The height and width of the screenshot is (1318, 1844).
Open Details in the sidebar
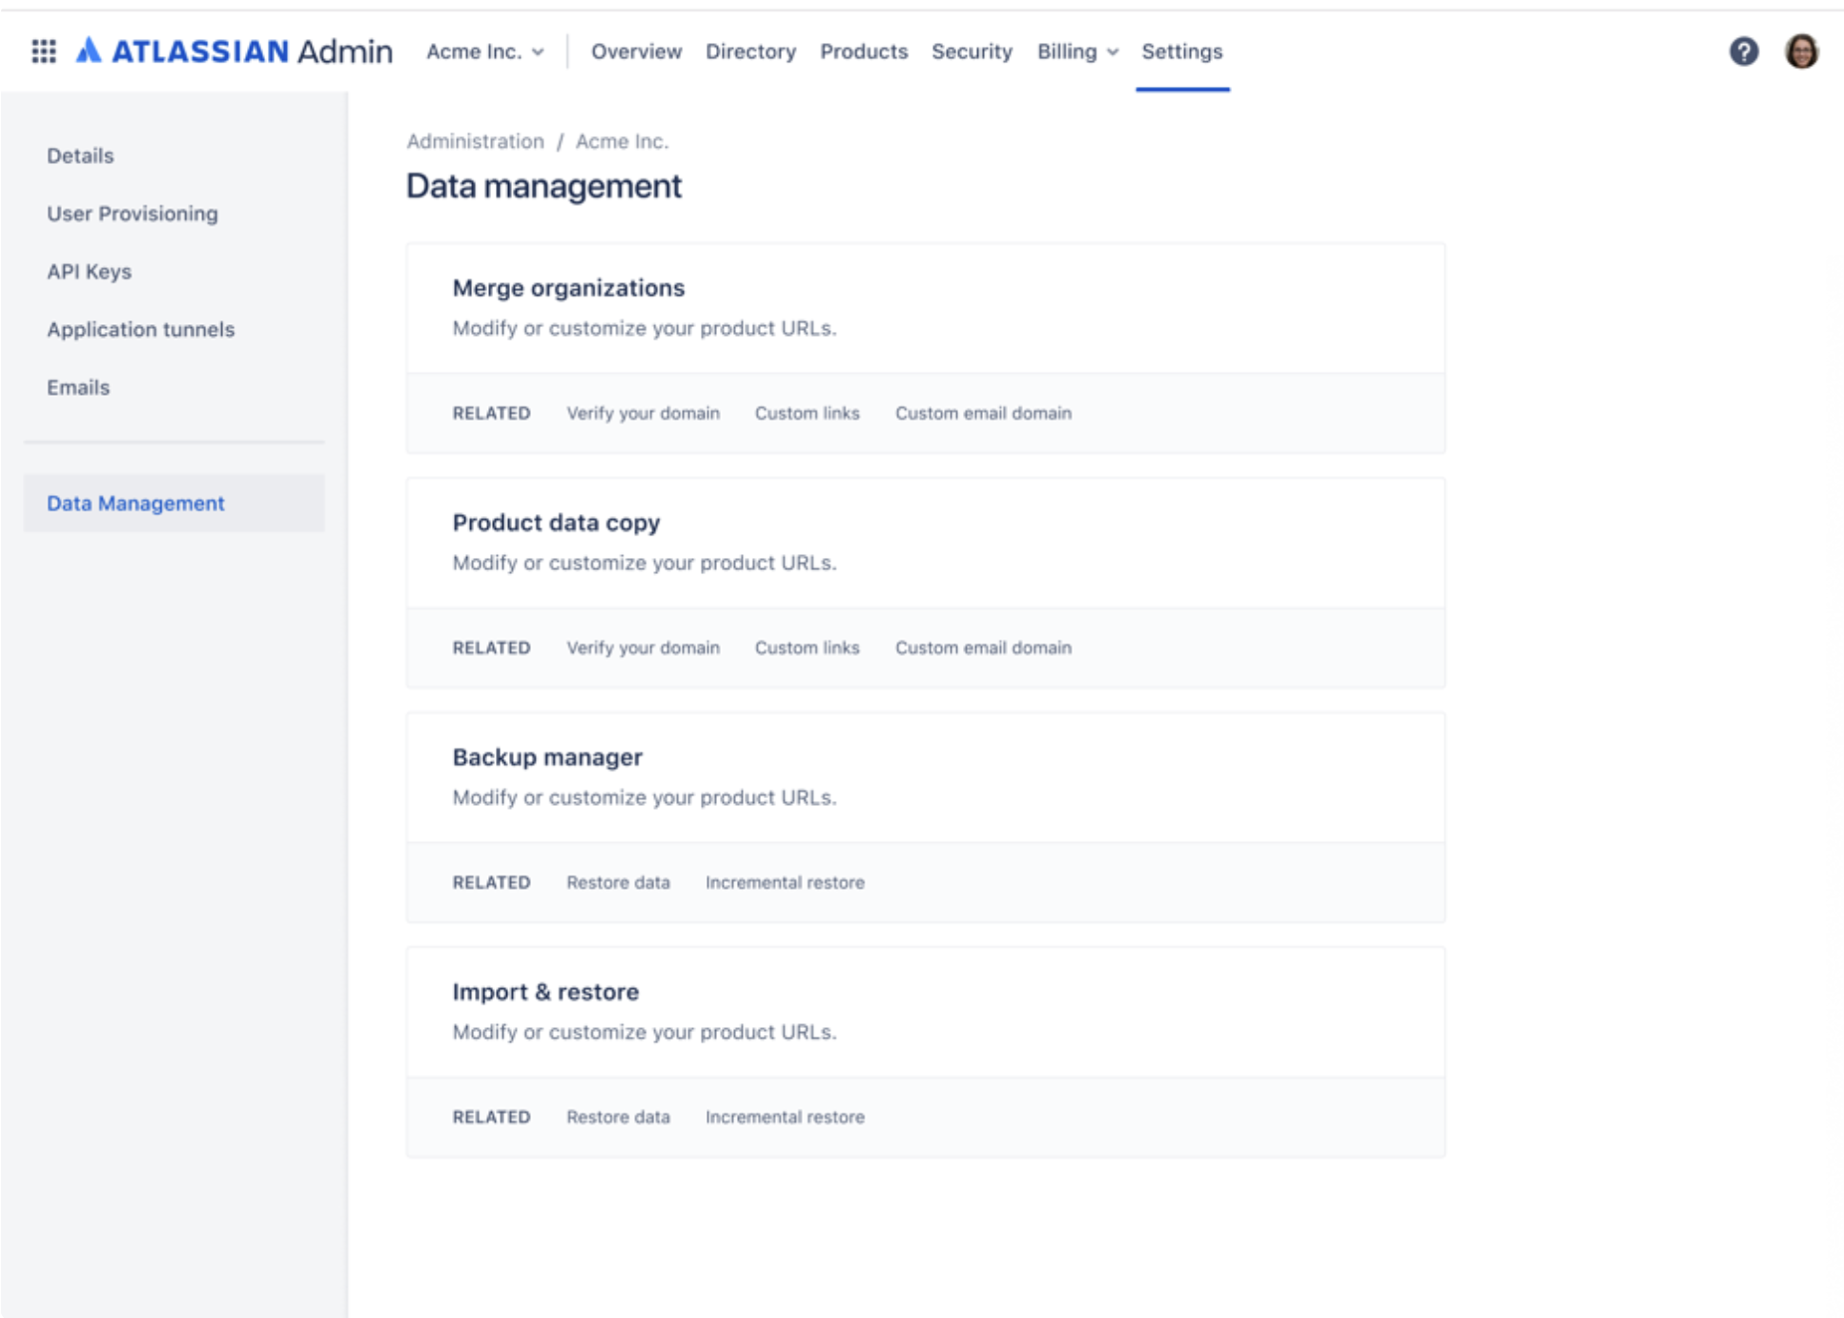80,155
